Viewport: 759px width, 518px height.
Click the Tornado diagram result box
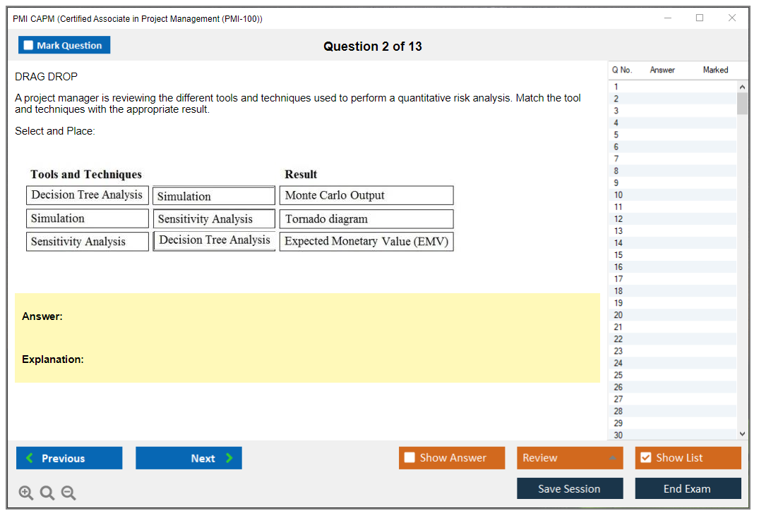pyautogui.click(x=366, y=219)
